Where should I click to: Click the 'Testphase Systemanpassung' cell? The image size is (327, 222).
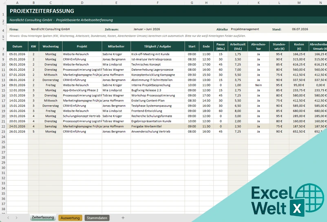(158, 106)
